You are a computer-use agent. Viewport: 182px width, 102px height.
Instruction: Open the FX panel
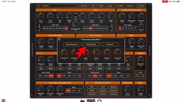tap(138, 76)
